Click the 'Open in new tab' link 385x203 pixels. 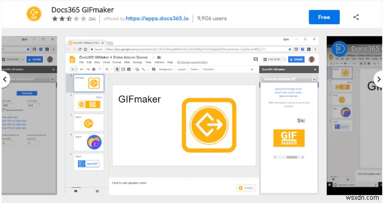(288, 96)
